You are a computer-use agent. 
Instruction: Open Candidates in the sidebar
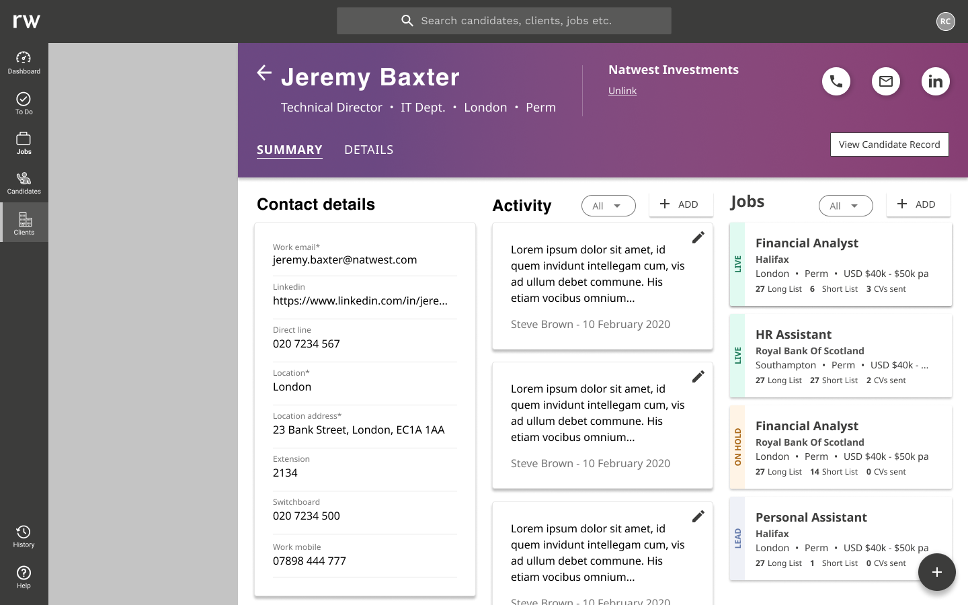[24, 183]
